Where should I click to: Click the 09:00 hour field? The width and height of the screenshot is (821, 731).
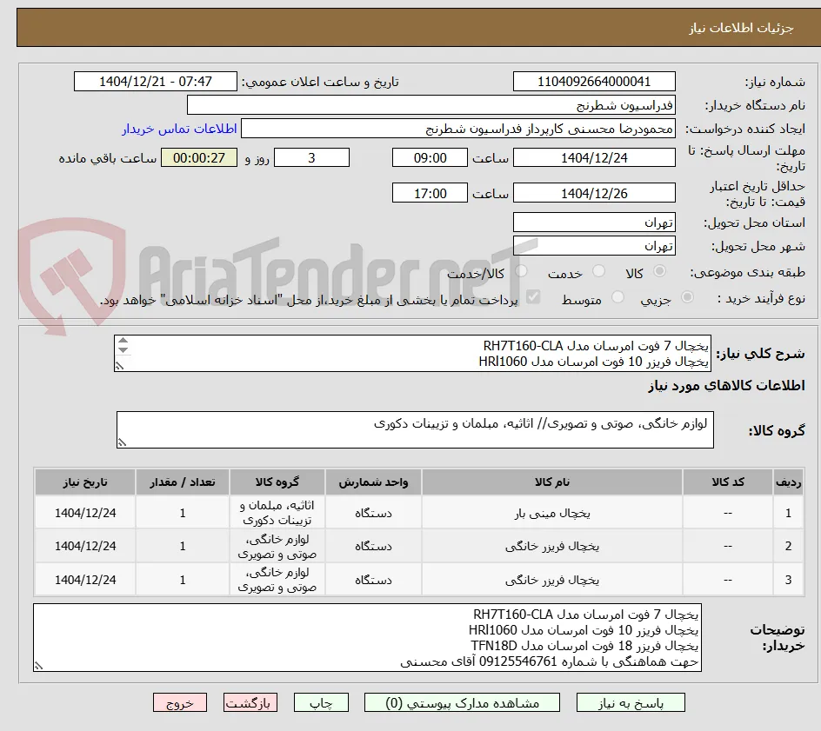pos(430,157)
